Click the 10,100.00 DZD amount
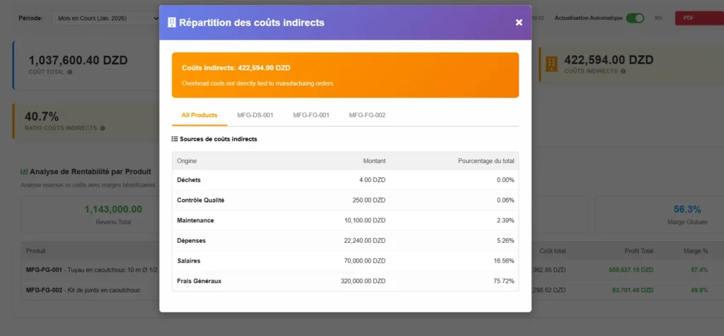 [366, 220]
